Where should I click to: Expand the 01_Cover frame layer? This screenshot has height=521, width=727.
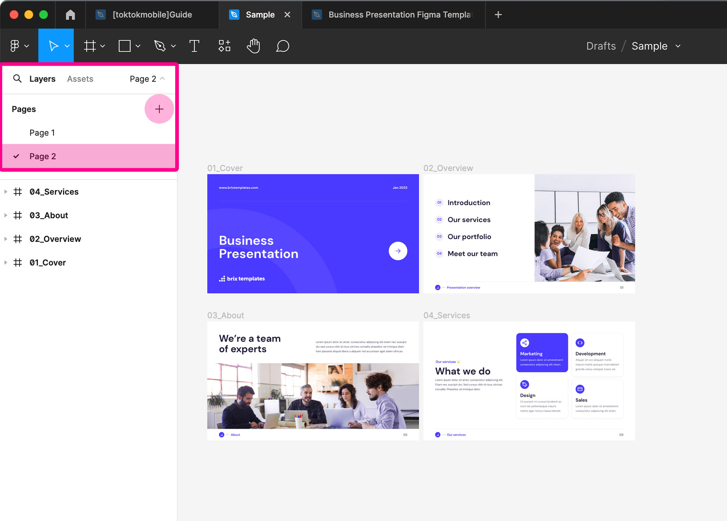pyautogui.click(x=6, y=262)
